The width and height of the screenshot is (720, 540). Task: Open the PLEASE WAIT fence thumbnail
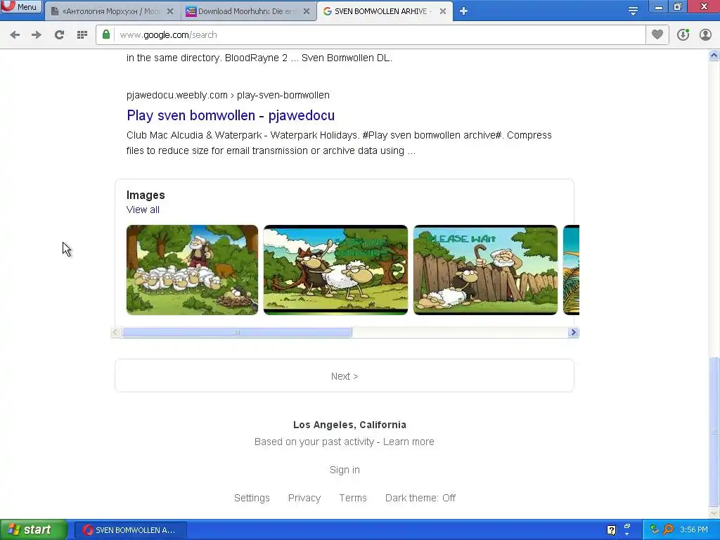485,270
